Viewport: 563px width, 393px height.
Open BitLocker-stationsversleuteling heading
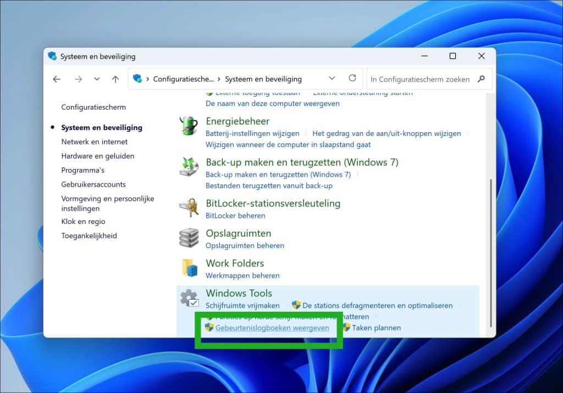pyautogui.click(x=273, y=203)
